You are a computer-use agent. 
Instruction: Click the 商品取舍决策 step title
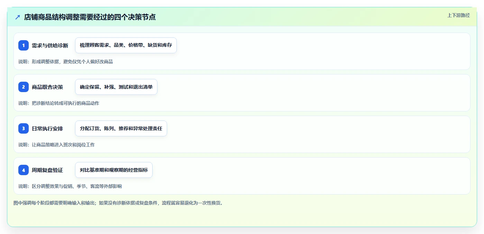pos(47,87)
